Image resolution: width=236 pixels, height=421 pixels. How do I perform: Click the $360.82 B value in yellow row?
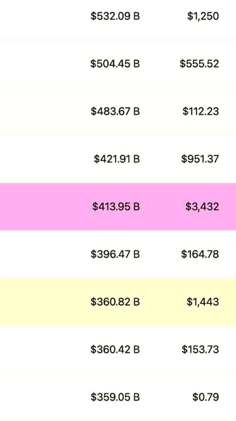click(115, 302)
